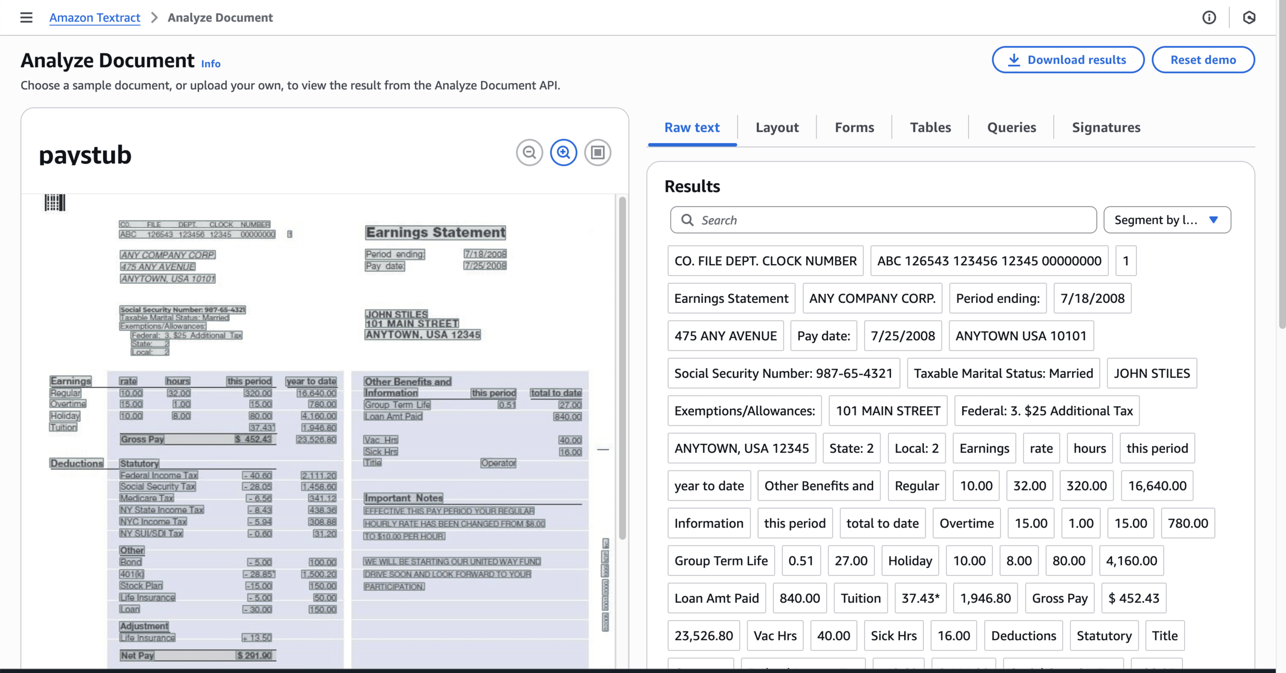Select the Signatures tab

[x=1106, y=128]
